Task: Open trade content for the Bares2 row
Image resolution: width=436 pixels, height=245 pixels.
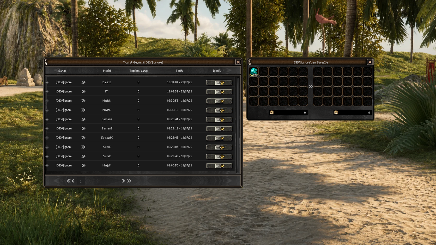Action: point(219,83)
